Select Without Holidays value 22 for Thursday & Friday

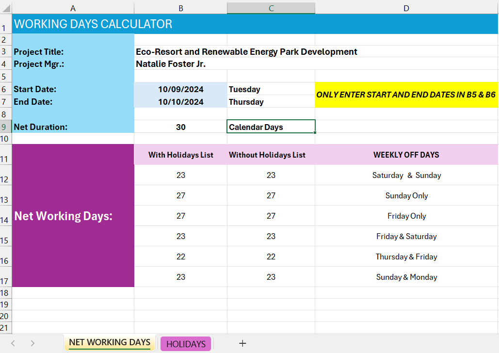click(x=271, y=257)
